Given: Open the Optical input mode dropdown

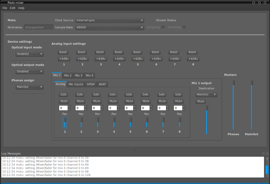Looking at the screenshot, I should click(30, 54).
